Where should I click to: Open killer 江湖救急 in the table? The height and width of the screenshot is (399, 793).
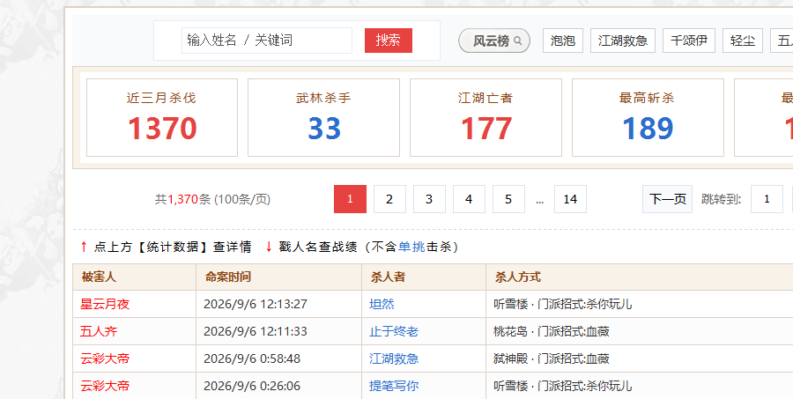(x=394, y=358)
